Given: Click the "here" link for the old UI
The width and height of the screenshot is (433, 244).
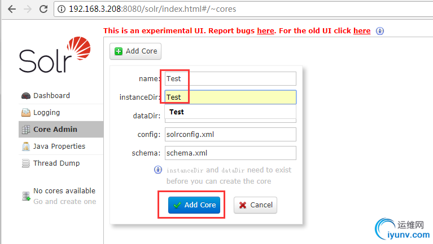Looking at the screenshot, I should (x=362, y=30).
